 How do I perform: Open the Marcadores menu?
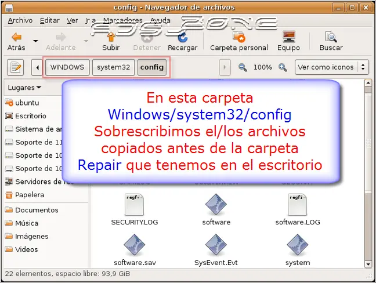pyautogui.click(x=123, y=21)
